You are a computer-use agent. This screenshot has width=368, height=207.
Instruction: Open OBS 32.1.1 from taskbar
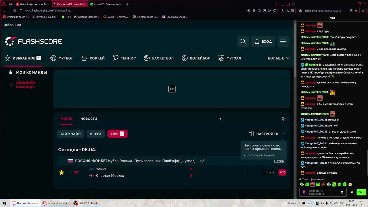(86, 203)
